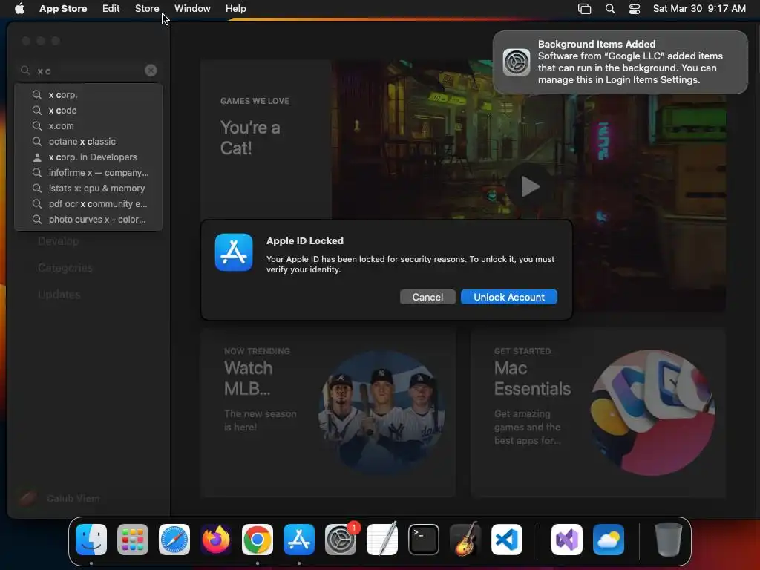This screenshot has height=570, width=760.
Task: Click the Background Items Added notification
Action: pyautogui.click(x=620, y=62)
